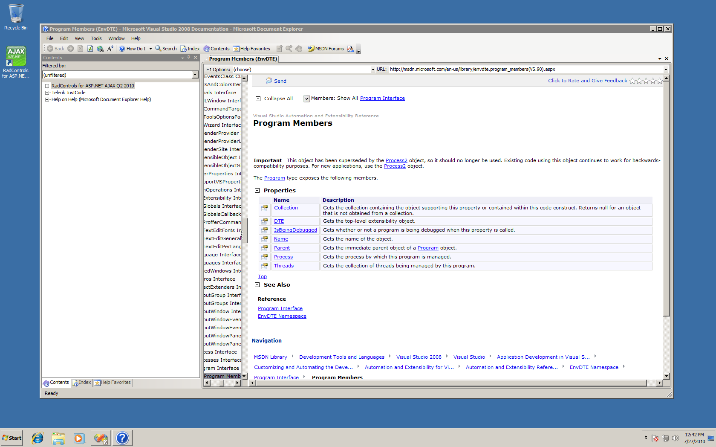Click the vertical scrollbar of the help page
This screenshot has width=716, height=447.
667,227
